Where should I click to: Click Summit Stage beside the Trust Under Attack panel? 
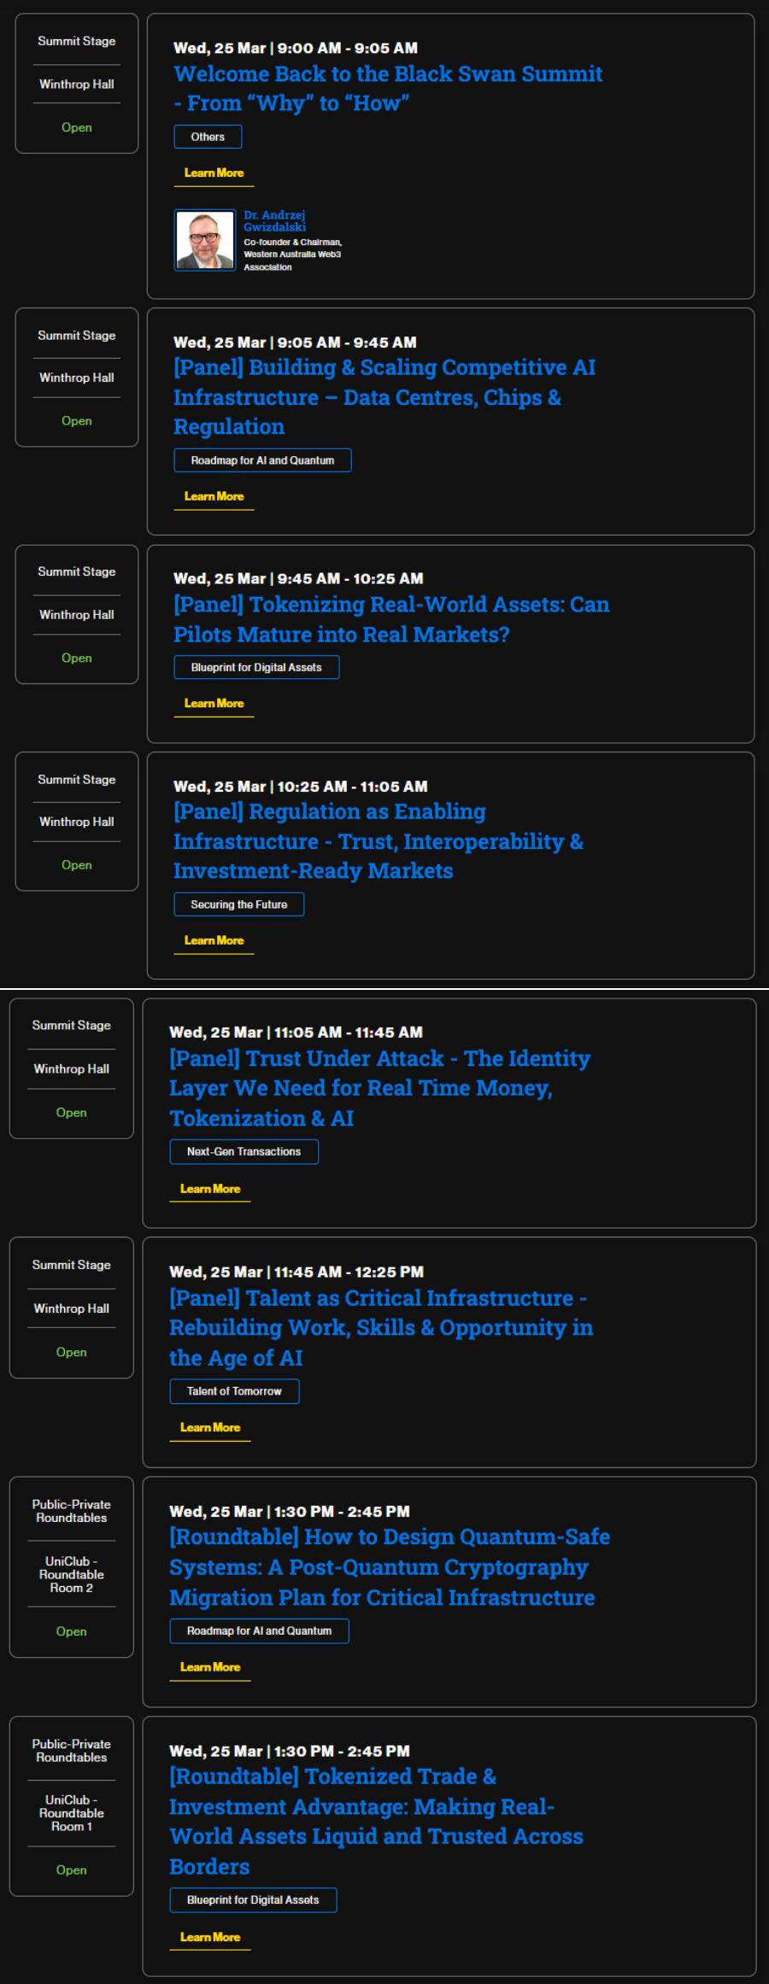(x=72, y=1025)
